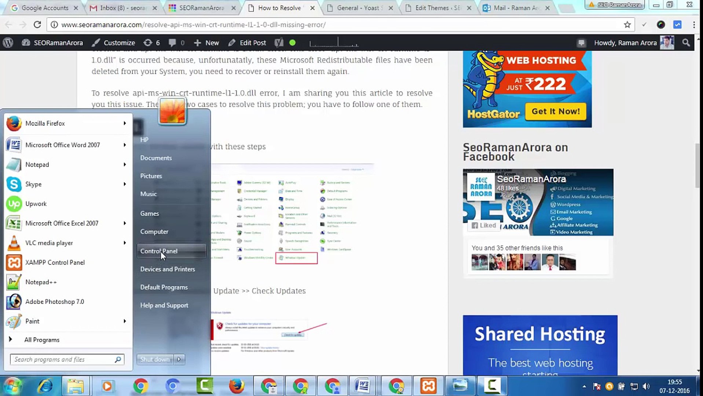Image resolution: width=703 pixels, height=396 pixels.
Task: Expand Notepad recent files arrow
Action: (125, 165)
